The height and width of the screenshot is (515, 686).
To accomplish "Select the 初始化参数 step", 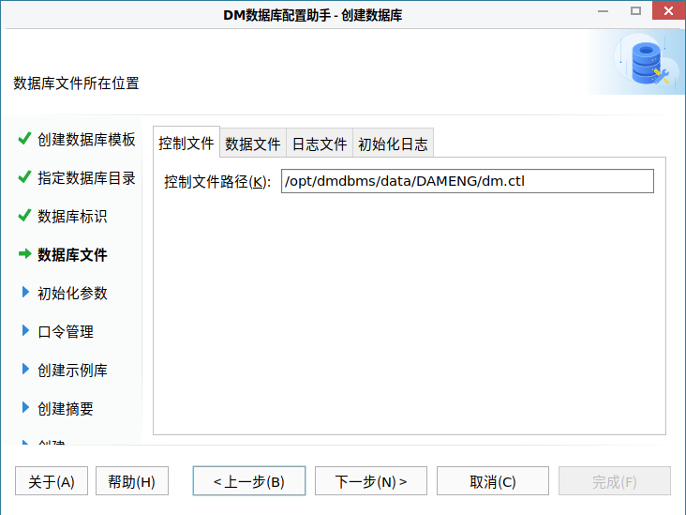I will click(x=72, y=294).
